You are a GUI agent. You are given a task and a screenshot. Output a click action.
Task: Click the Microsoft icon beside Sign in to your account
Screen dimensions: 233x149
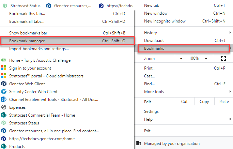point(3,68)
